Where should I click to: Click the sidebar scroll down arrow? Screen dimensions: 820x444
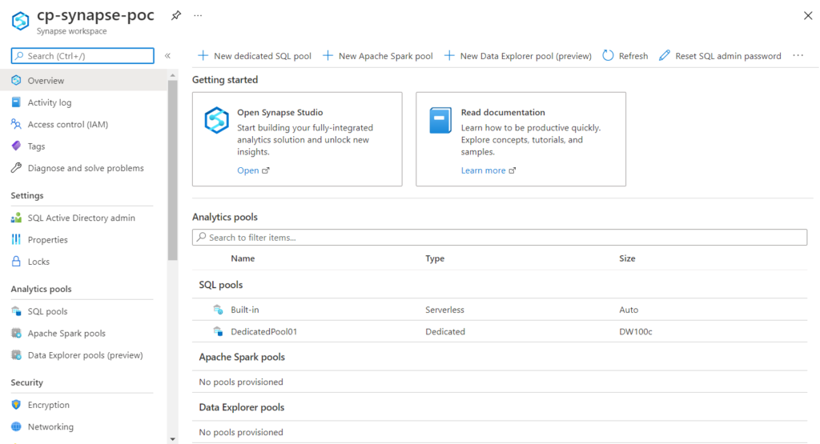tap(173, 440)
